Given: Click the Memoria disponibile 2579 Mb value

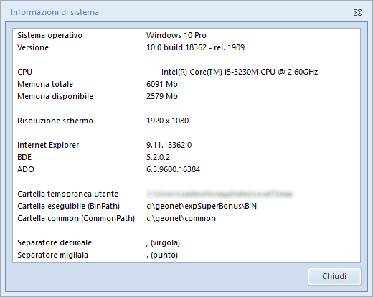Looking at the screenshot, I should point(163,96).
